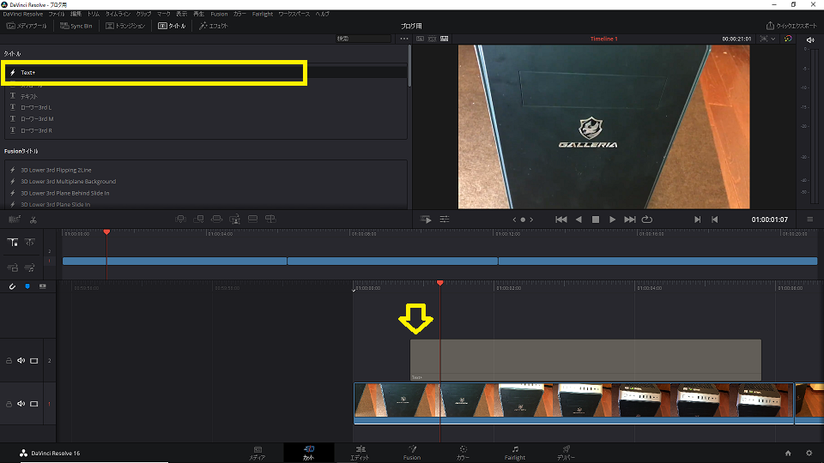Go to previous marker arrow

tap(514, 220)
